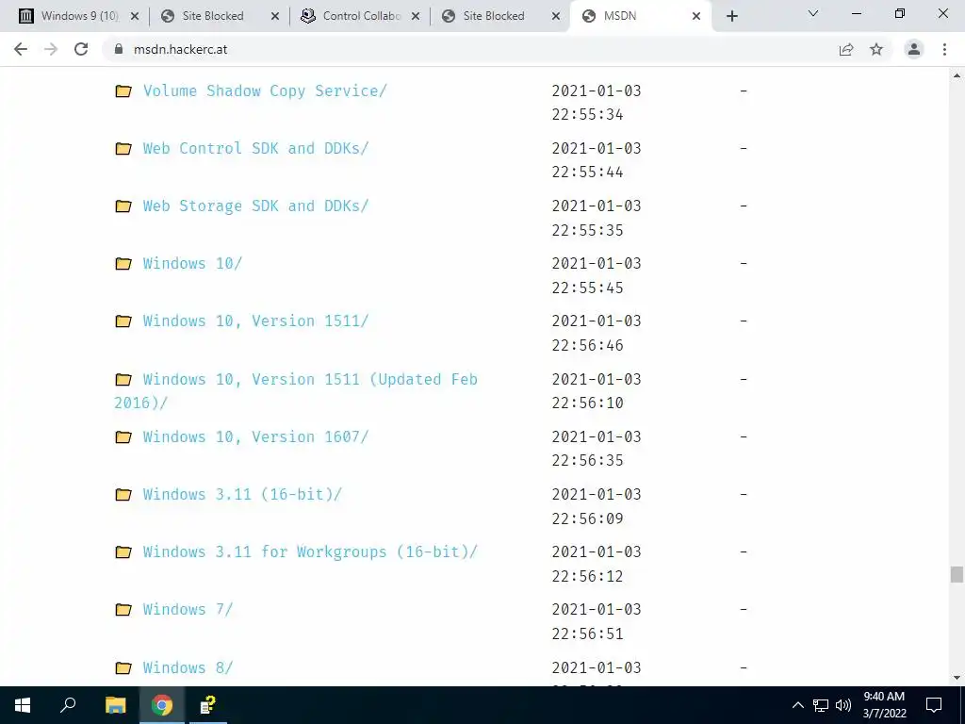Click folder icon beside Version 1511 (Updated Feb
This screenshot has width=965, height=724.
123,379
